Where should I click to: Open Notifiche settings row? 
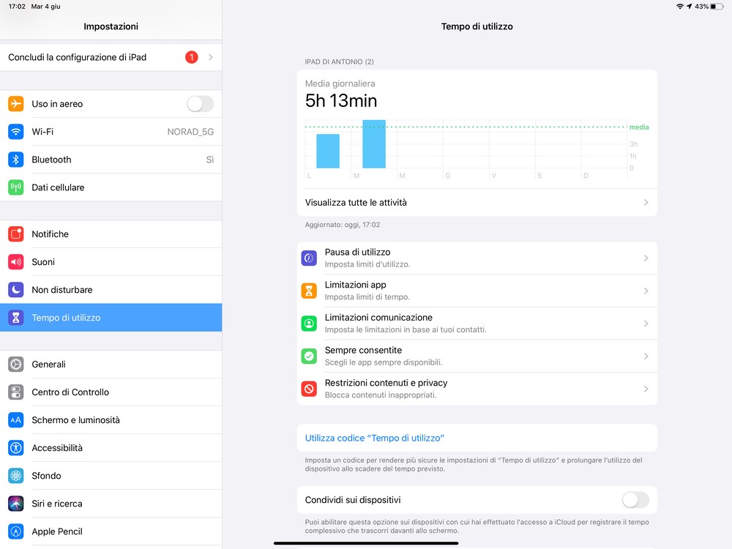[111, 234]
